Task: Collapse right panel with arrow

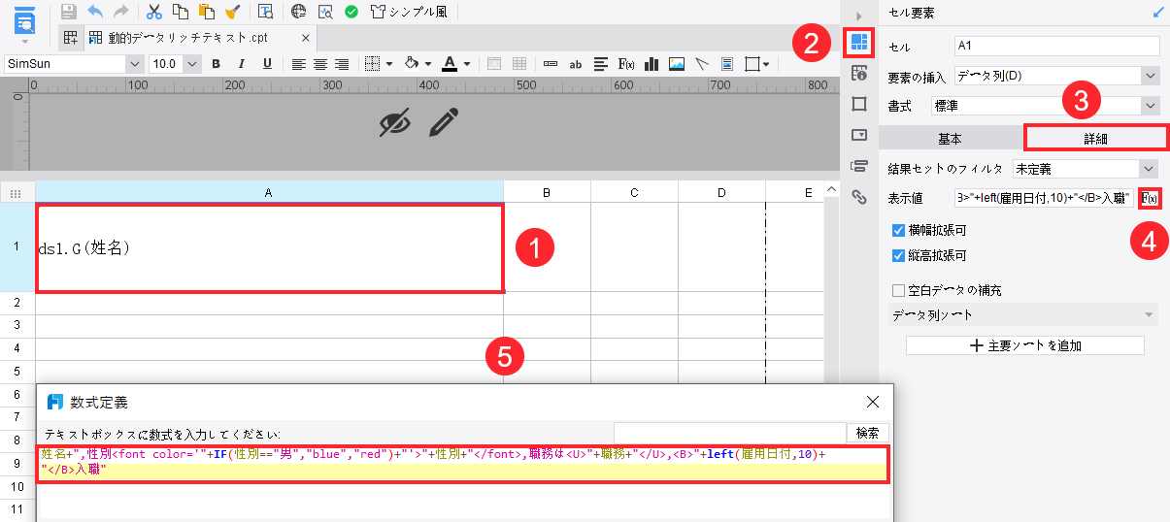Action: point(858,16)
